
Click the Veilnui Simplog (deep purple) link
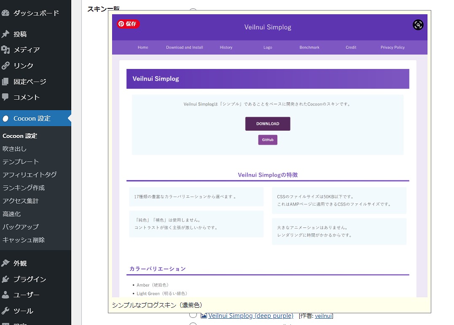click(x=251, y=316)
